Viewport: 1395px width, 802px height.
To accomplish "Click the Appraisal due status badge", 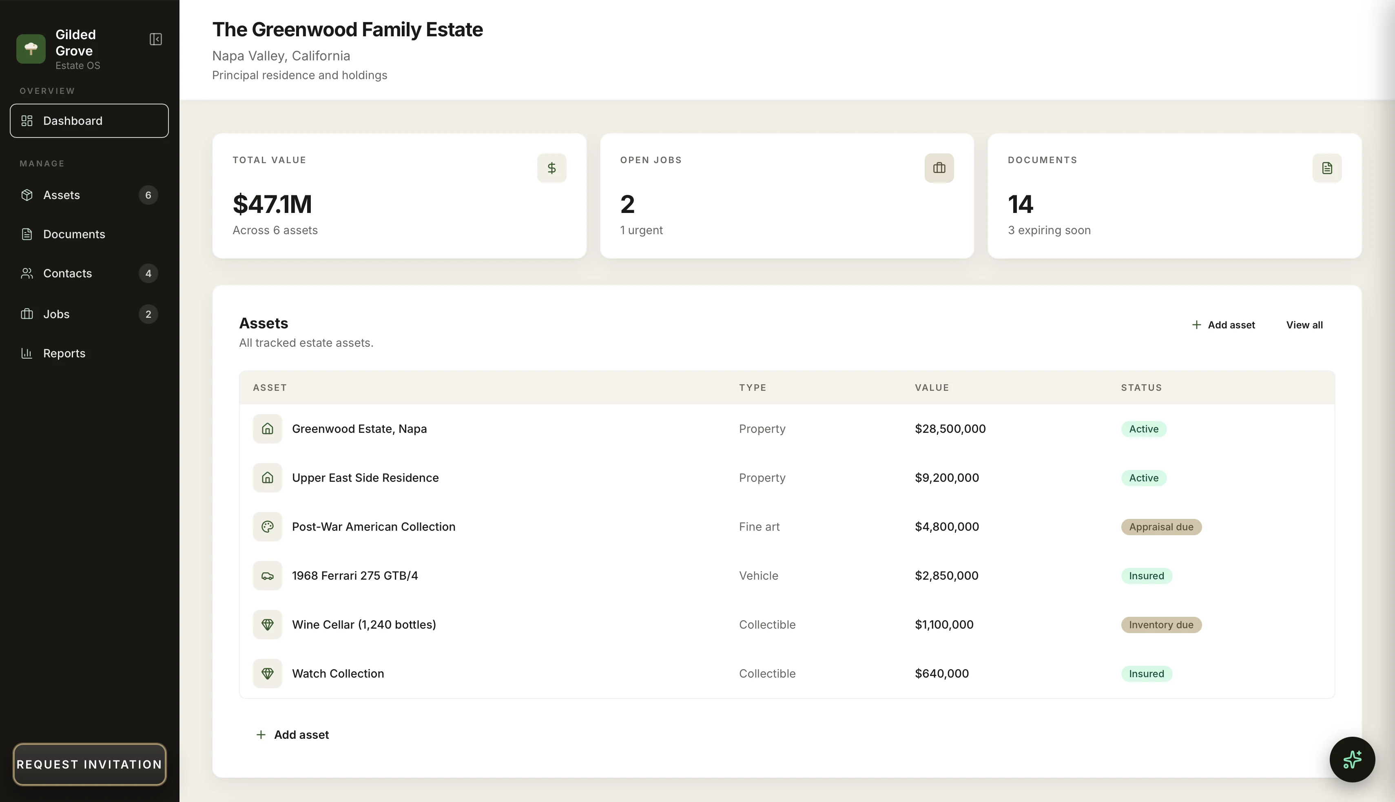I will 1161,527.
